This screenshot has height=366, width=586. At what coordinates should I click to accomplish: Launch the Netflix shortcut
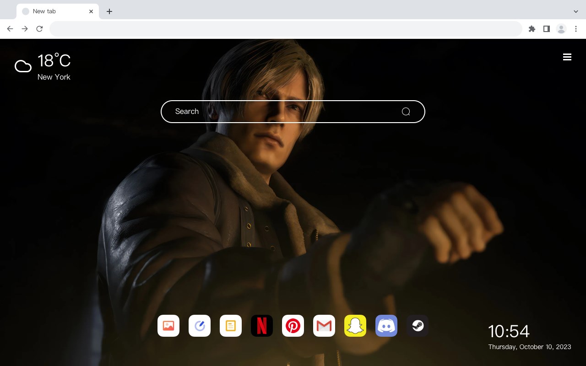click(262, 326)
